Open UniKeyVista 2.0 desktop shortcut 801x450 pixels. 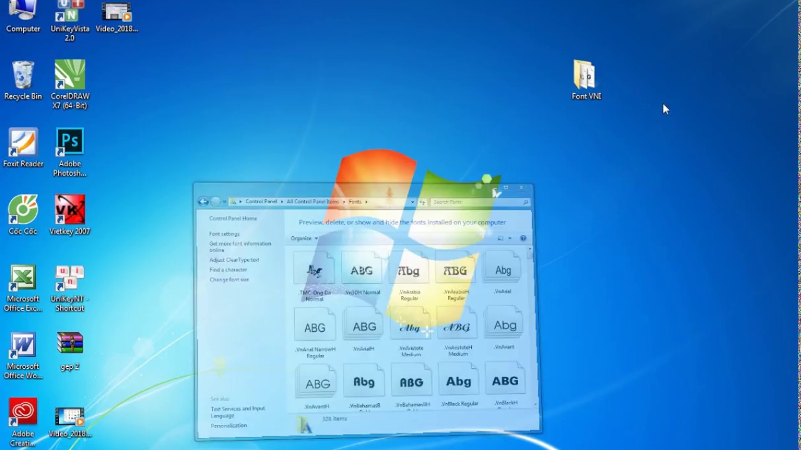69,21
